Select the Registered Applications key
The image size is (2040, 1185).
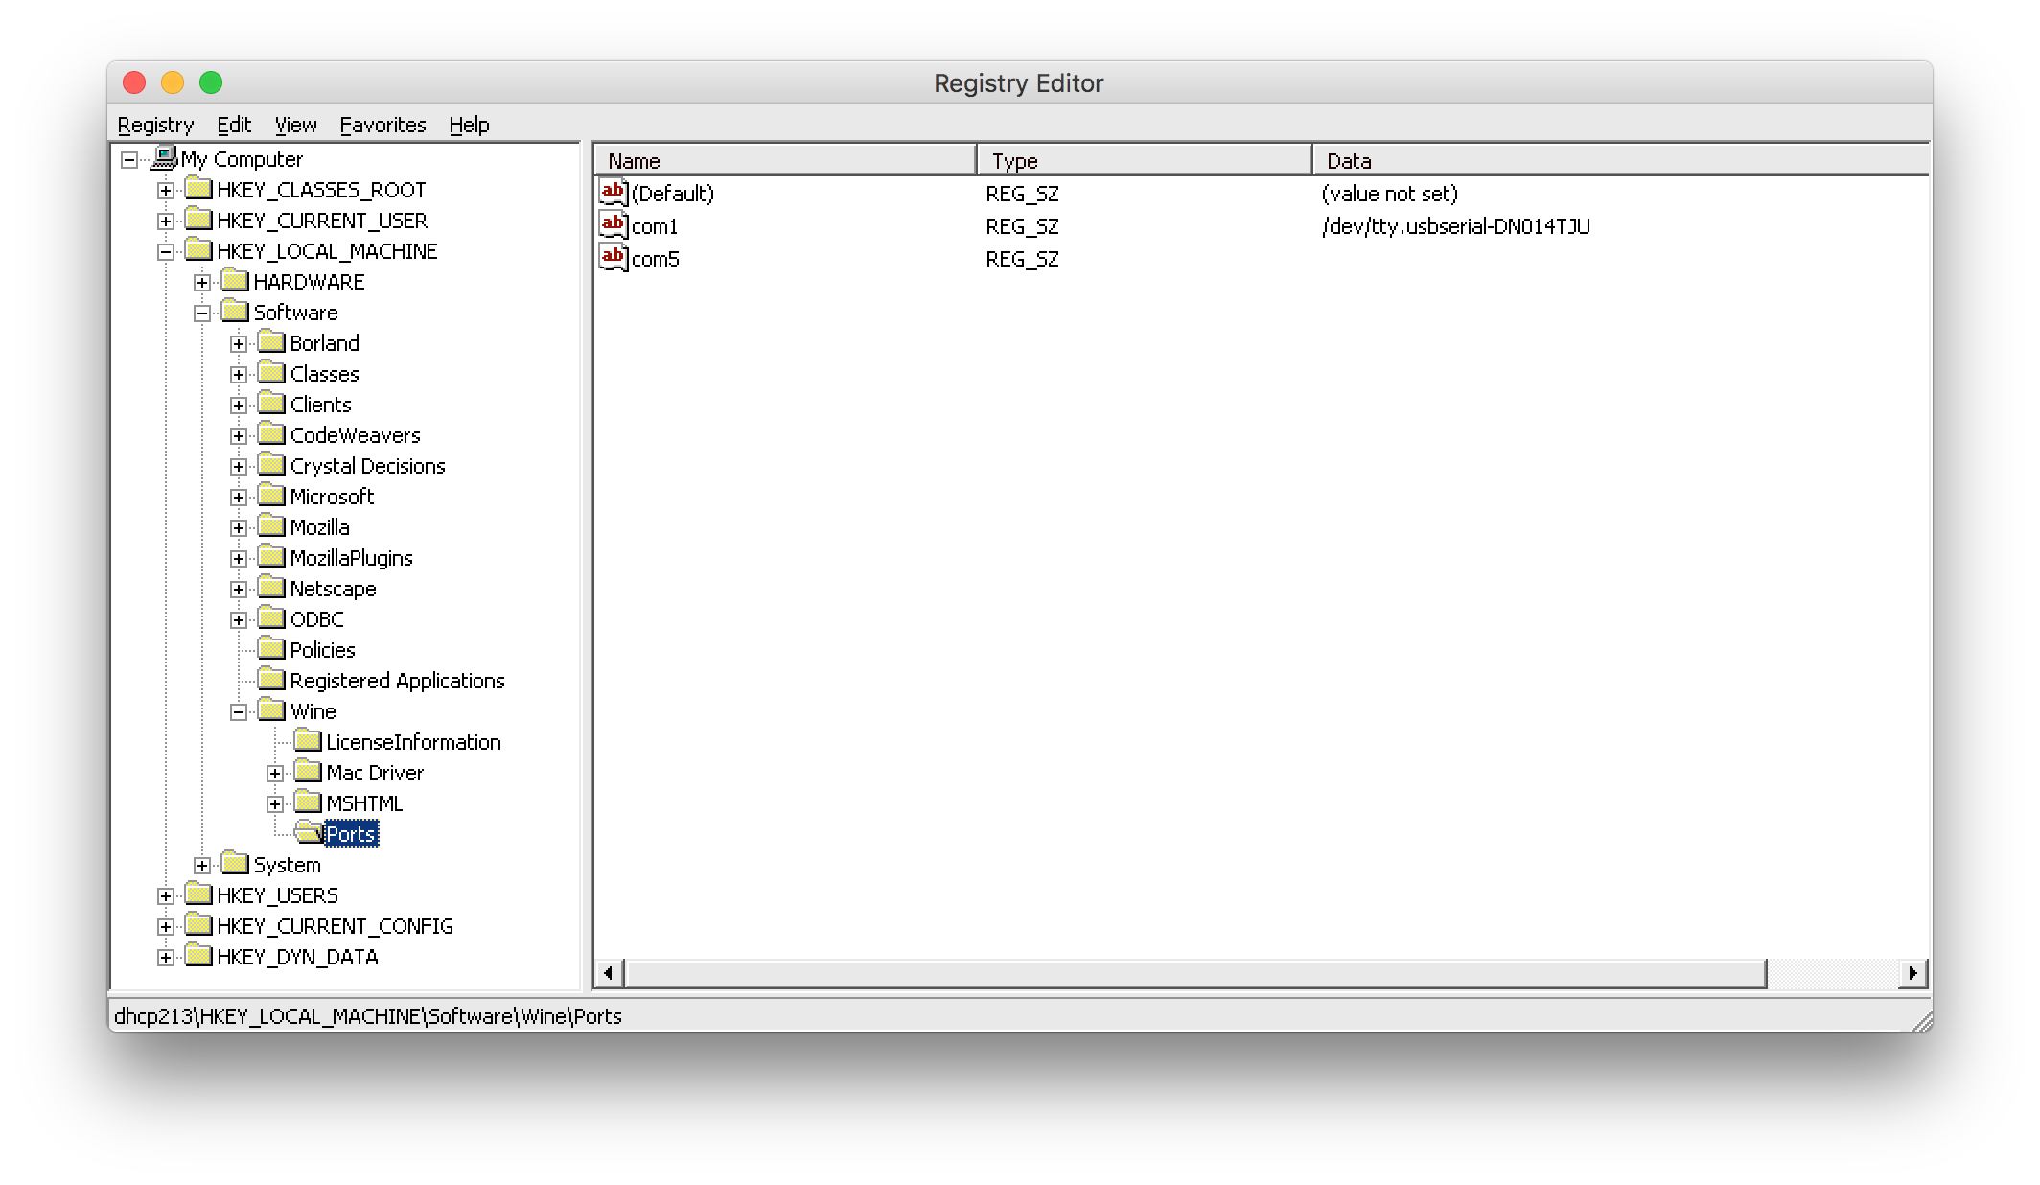point(397,681)
